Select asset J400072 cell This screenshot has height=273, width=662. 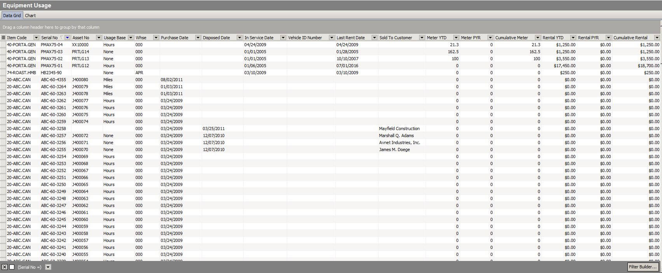pos(87,136)
